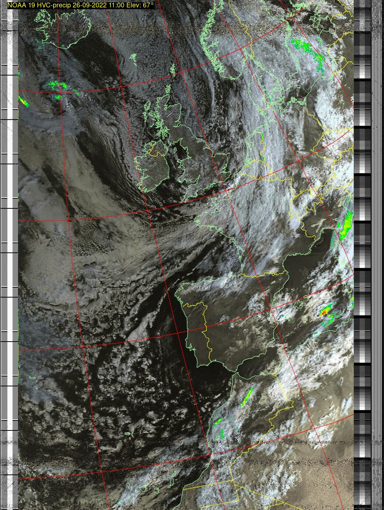Click the Strait of Gibraltar
This screenshot has height=510, width=384.
click(234, 374)
